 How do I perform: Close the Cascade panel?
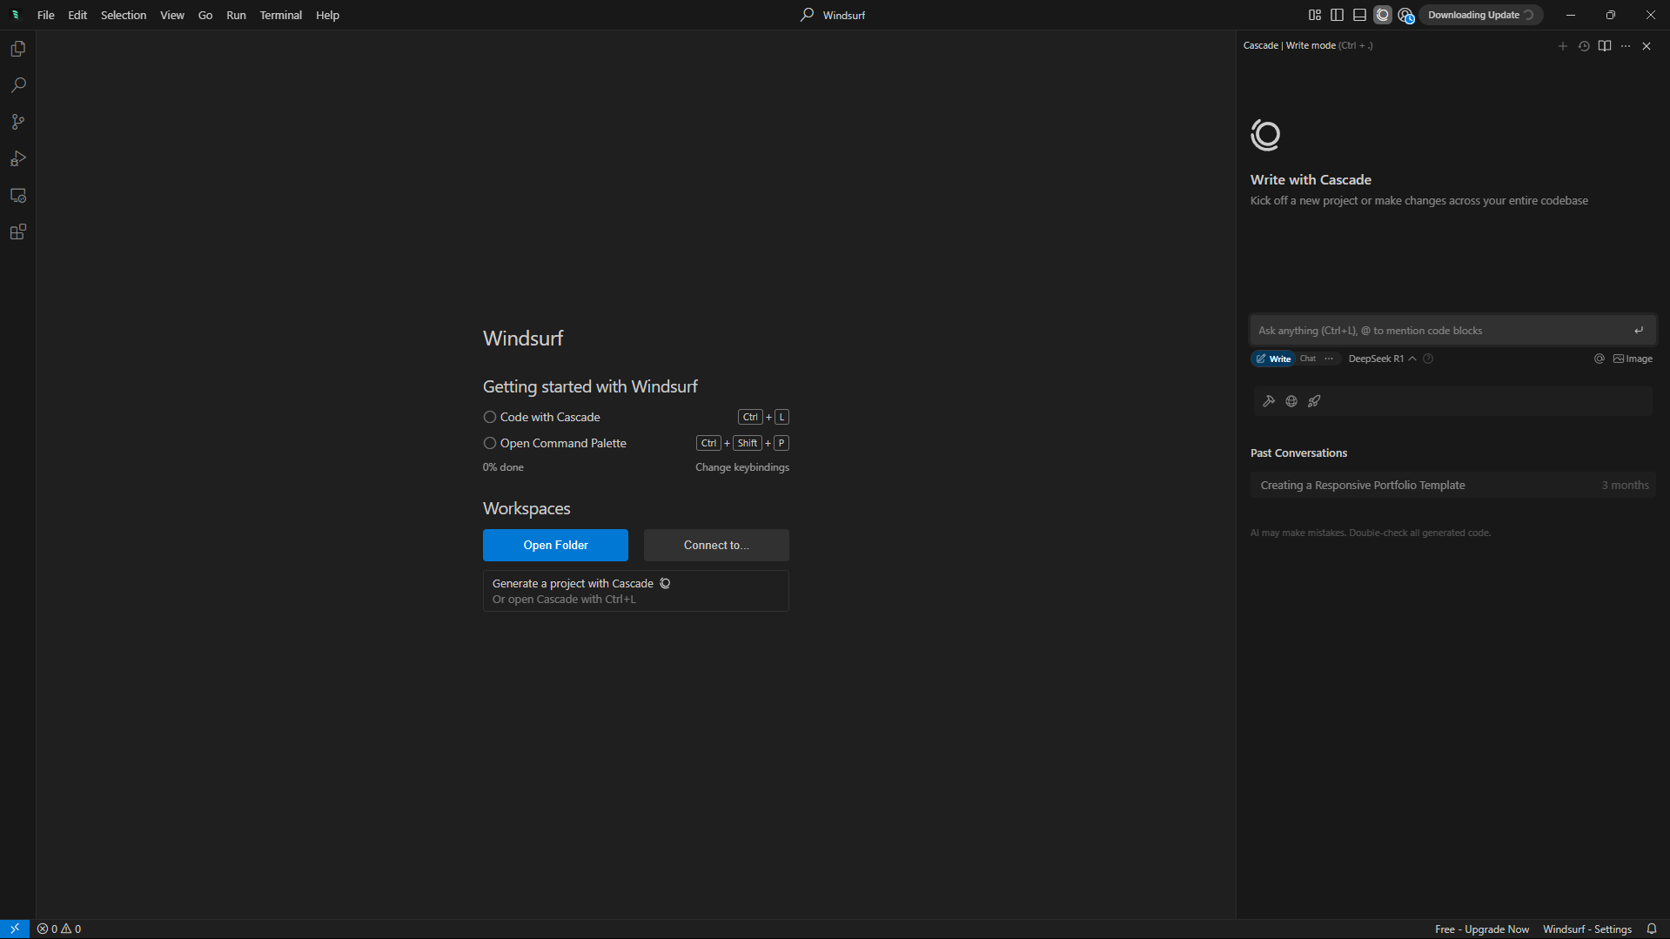click(x=1647, y=46)
